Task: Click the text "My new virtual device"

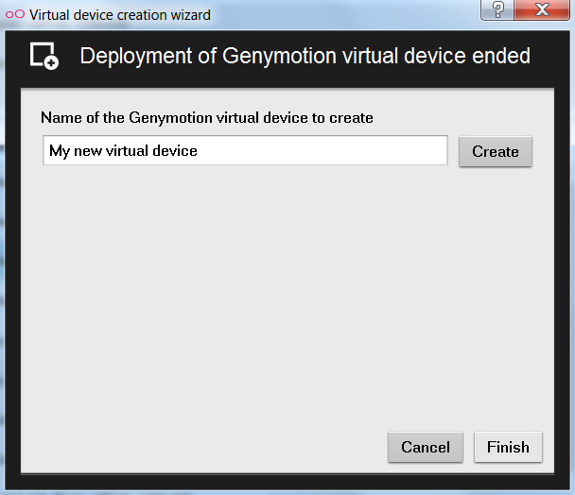Action: [123, 151]
